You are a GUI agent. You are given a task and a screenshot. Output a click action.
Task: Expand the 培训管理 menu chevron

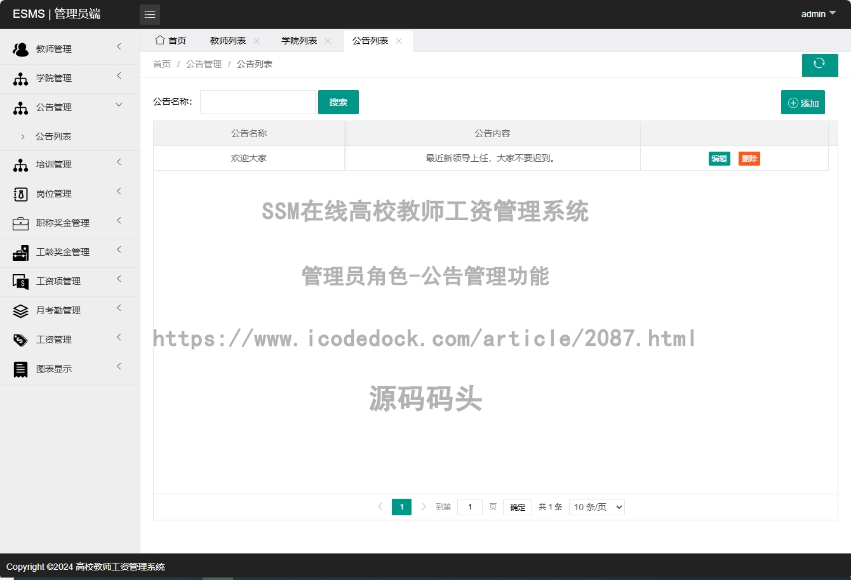(119, 162)
